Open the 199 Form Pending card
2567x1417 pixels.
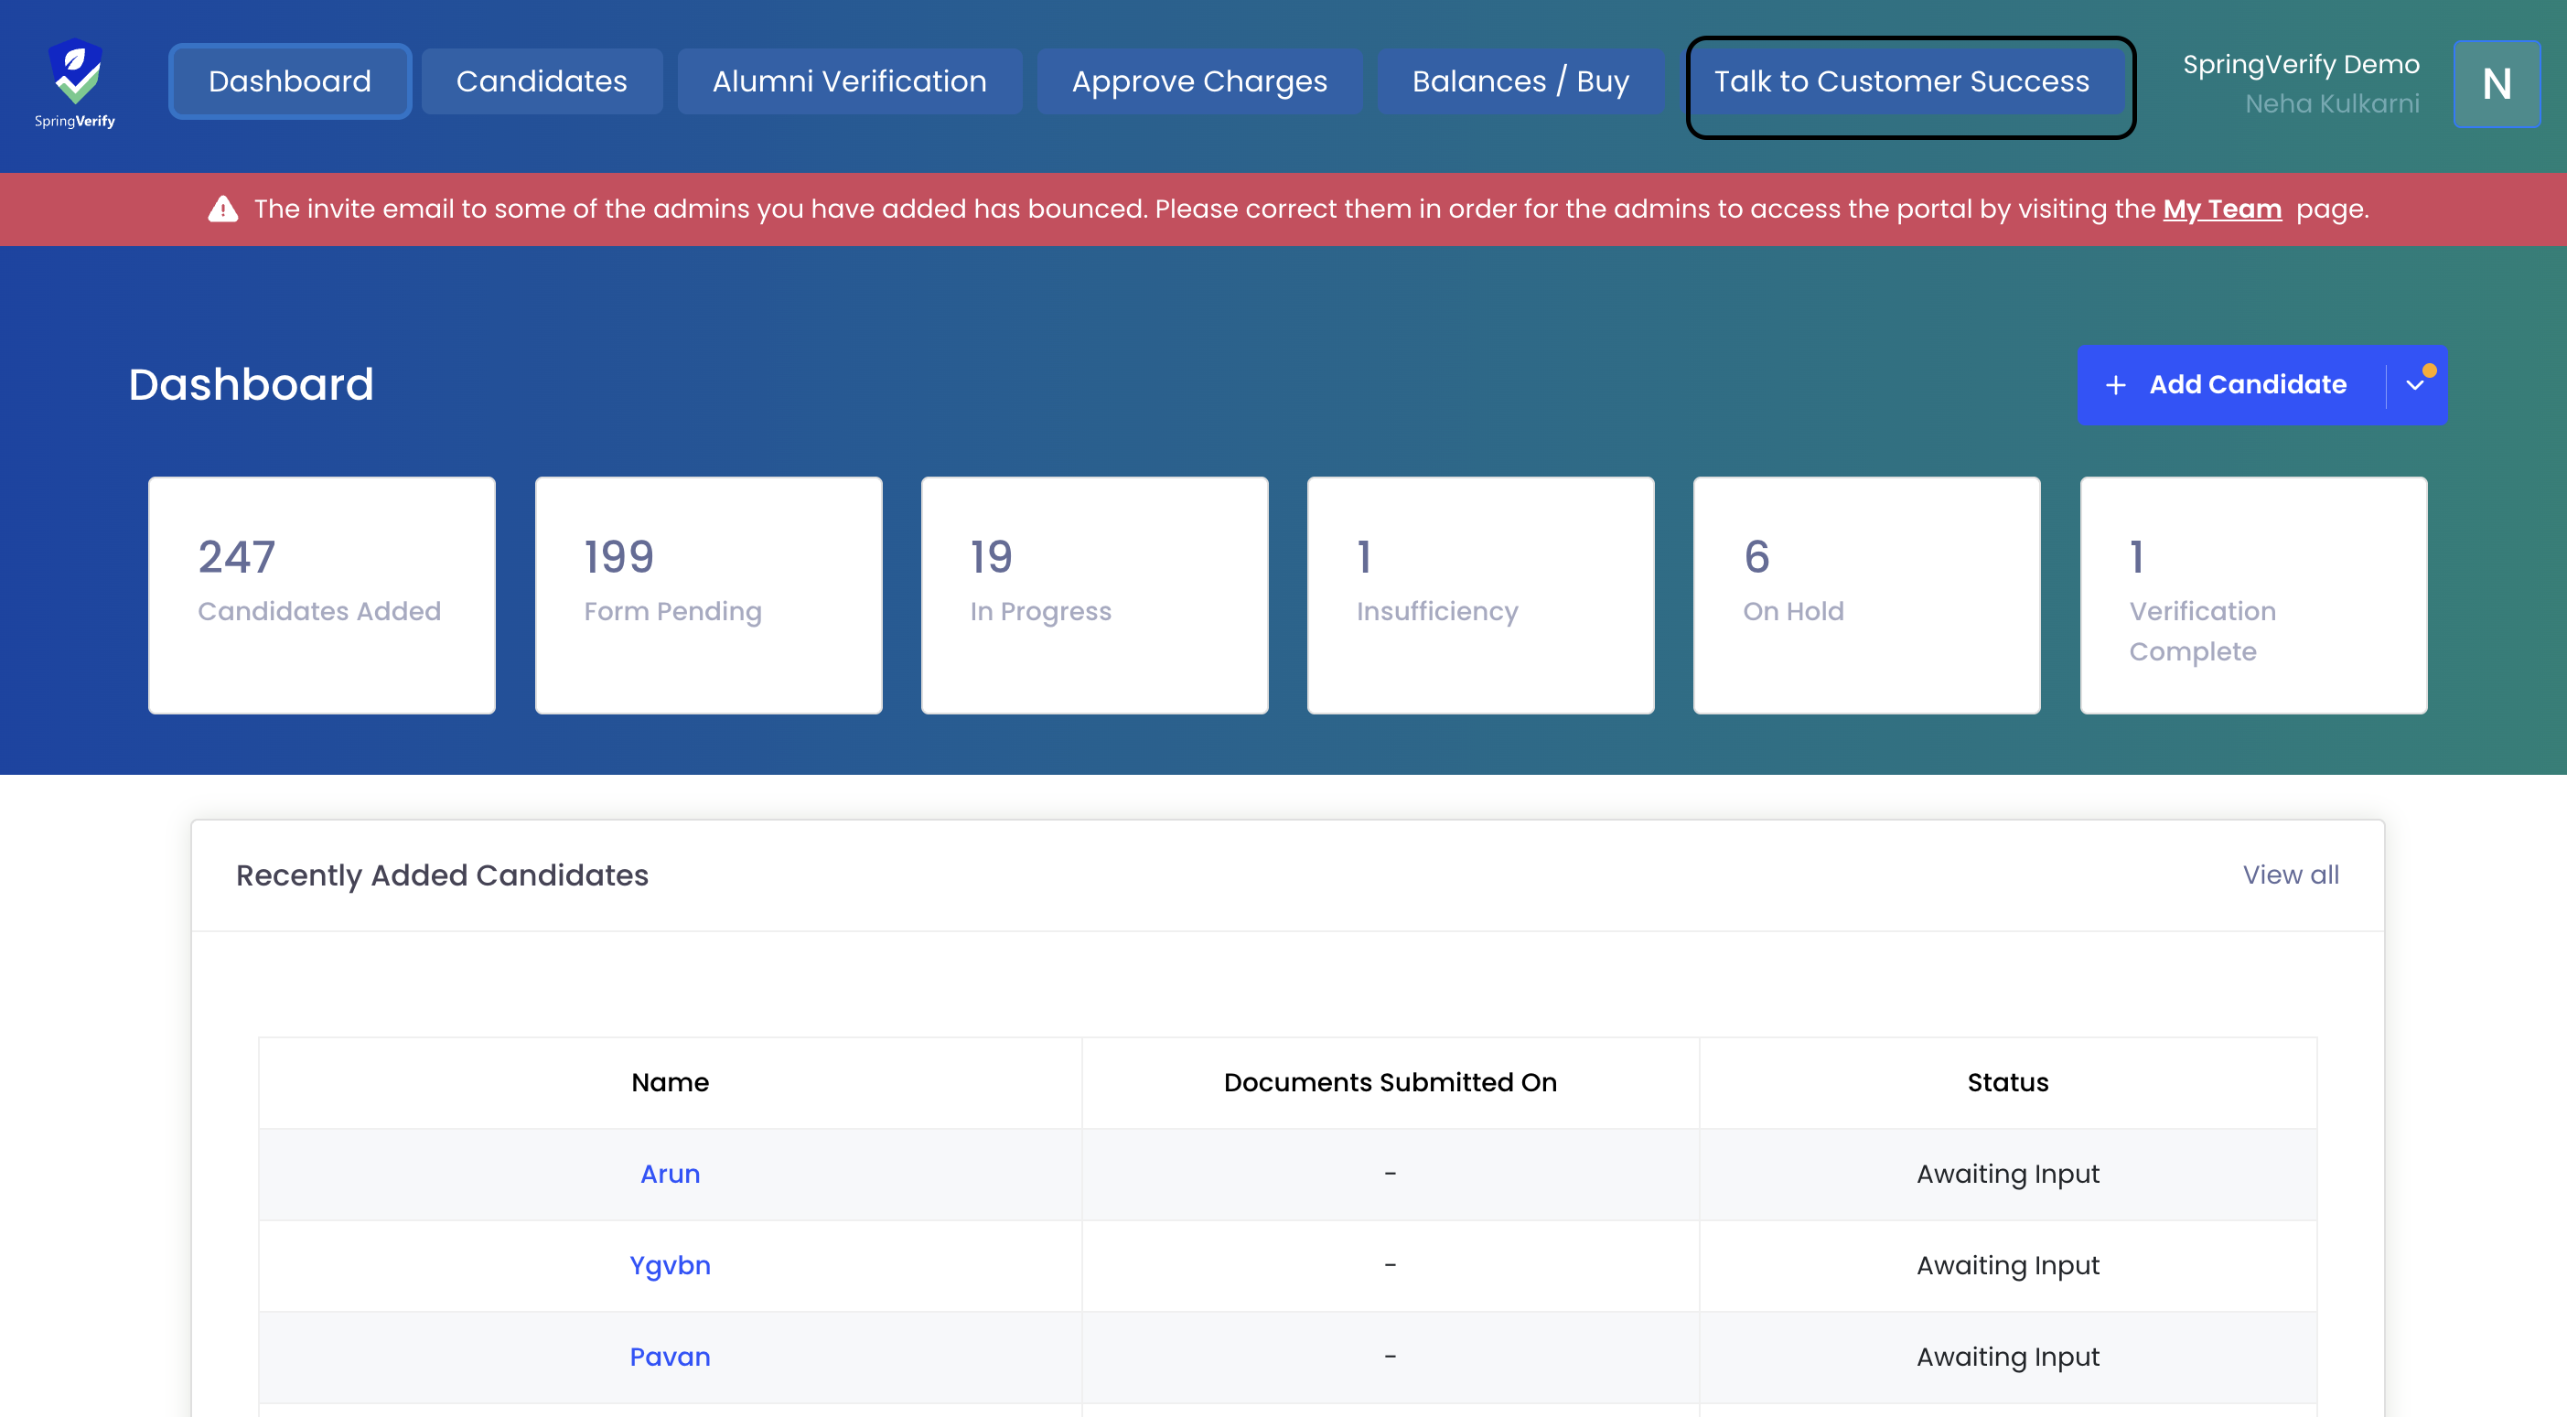point(707,595)
